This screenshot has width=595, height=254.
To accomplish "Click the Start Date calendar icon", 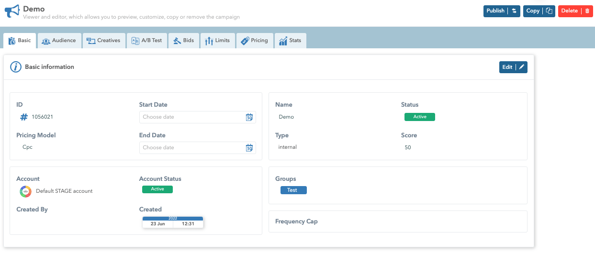I will 249,117.
